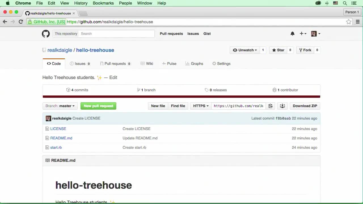Viewport: 363px width, 204px height.
Task: Click the Edit description link
Action: tap(113, 78)
